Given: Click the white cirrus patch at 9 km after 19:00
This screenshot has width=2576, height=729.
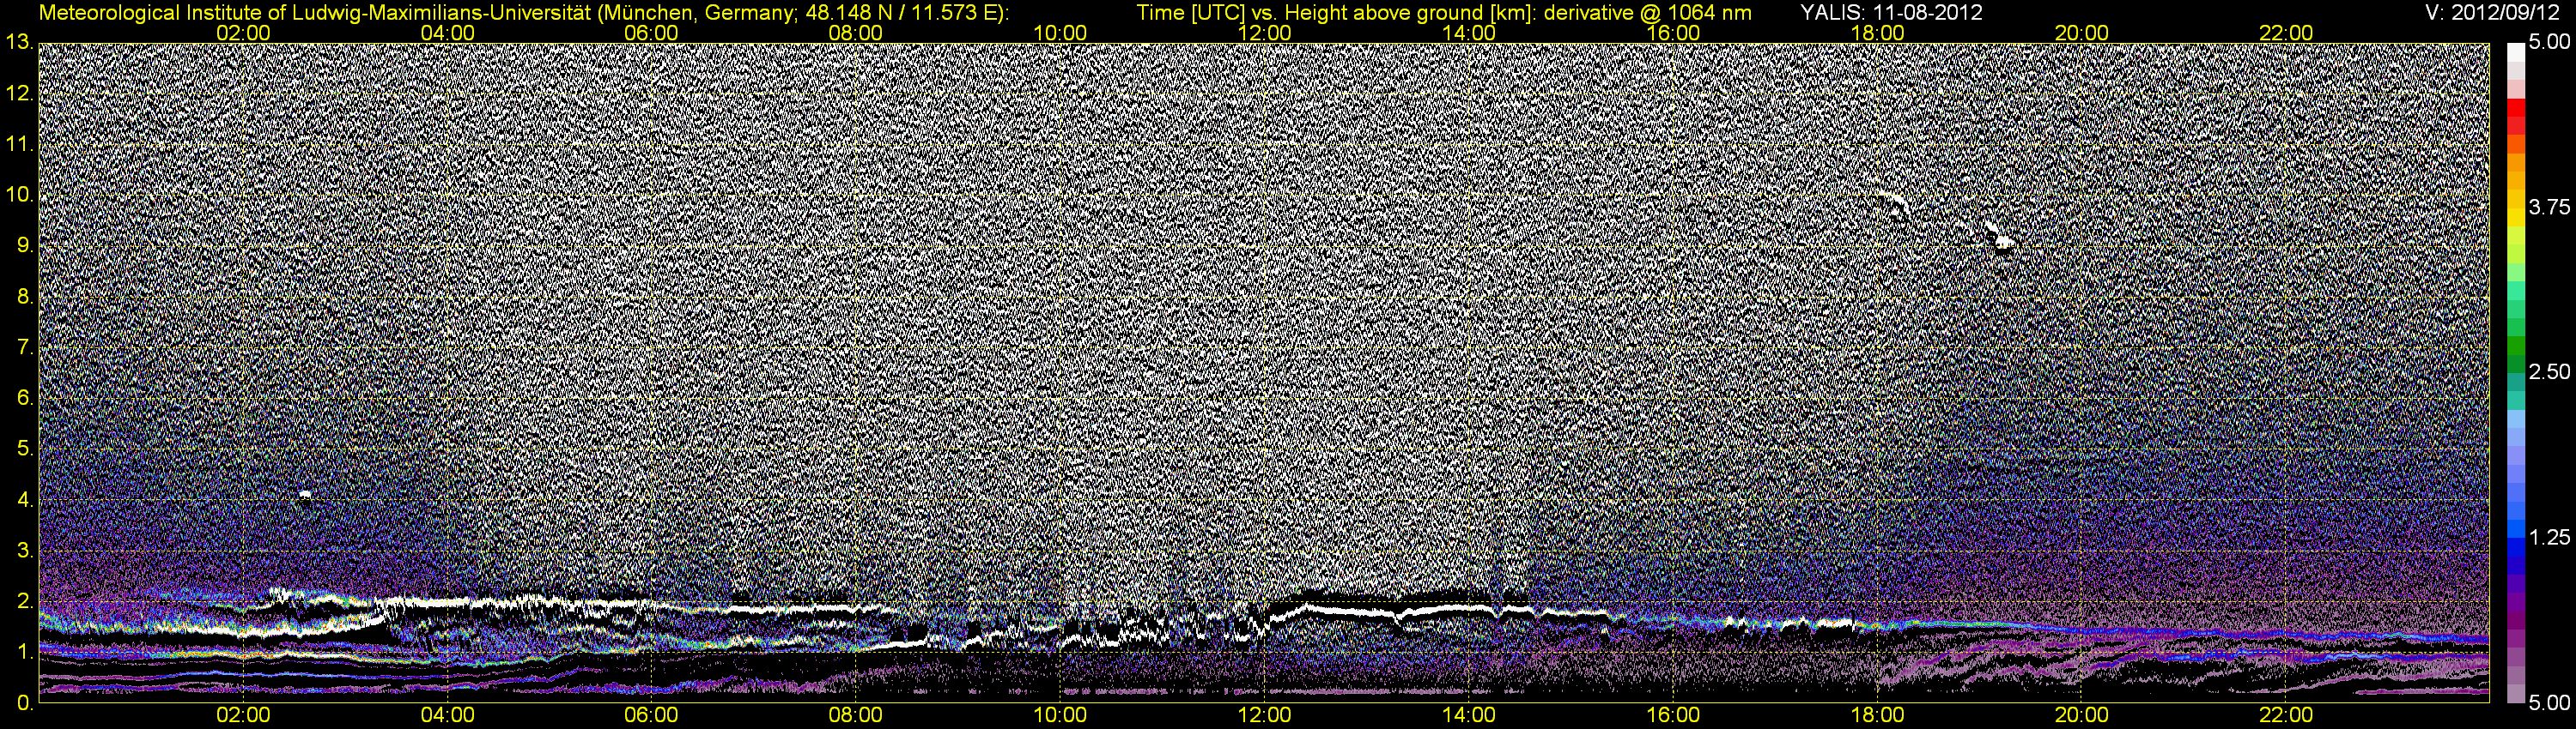Looking at the screenshot, I should pyautogui.click(x=2002, y=241).
